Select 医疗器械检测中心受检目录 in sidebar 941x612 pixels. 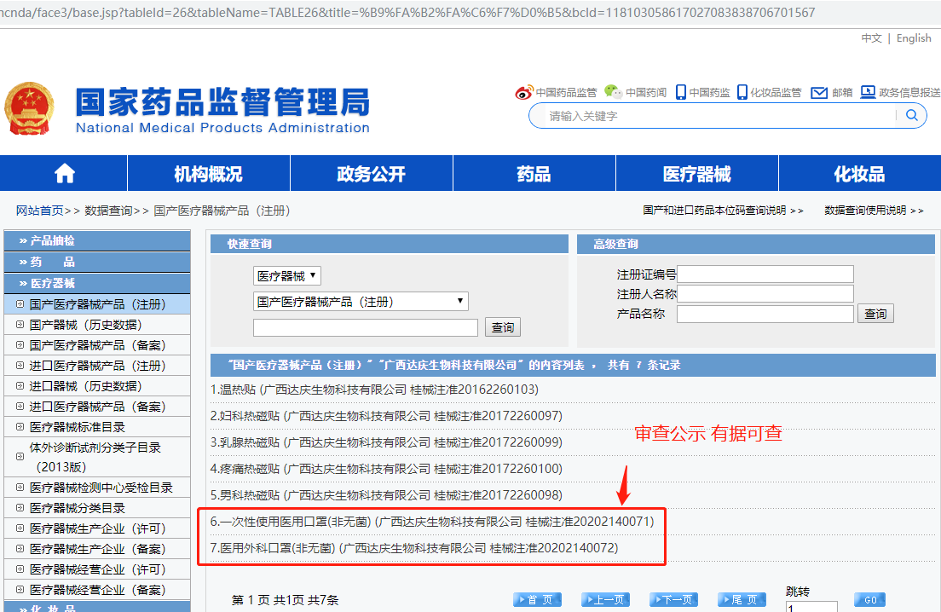coord(101,488)
